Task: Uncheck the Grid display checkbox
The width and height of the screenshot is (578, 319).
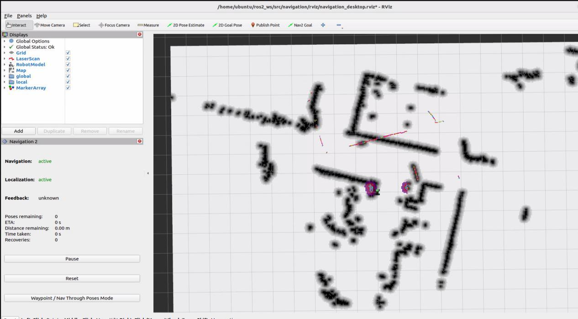Action: pos(68,52)
